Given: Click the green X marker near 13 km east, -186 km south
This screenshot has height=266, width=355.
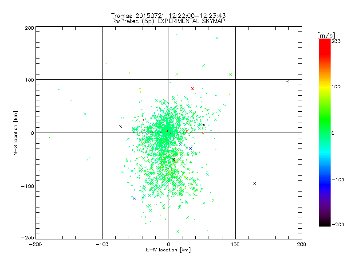Looking at the screenshot, I should click(x=177, y=231).
